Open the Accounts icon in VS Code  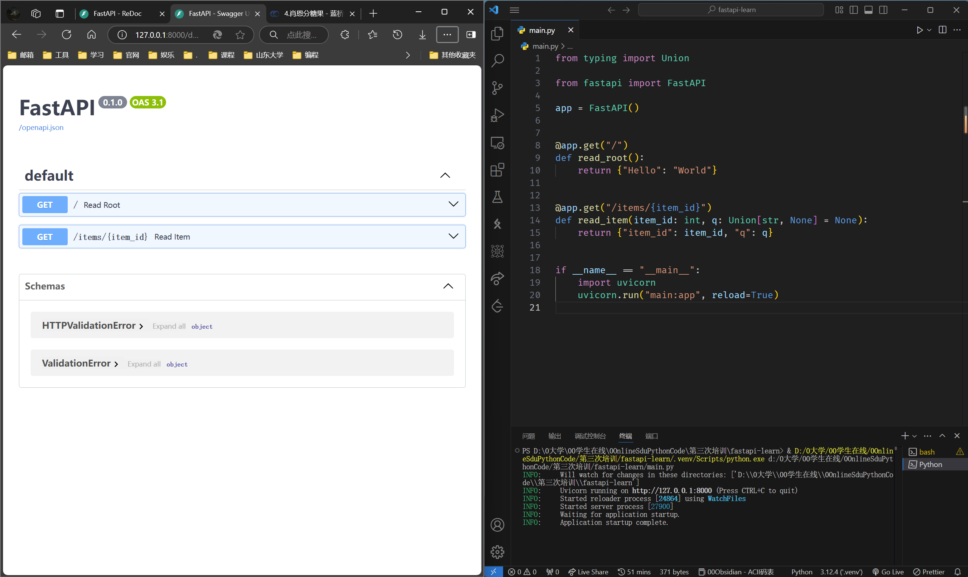pyautogui.click(x=497, y=525)
